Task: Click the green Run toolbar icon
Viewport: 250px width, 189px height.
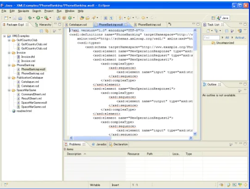Action: (x=38, y=18)
